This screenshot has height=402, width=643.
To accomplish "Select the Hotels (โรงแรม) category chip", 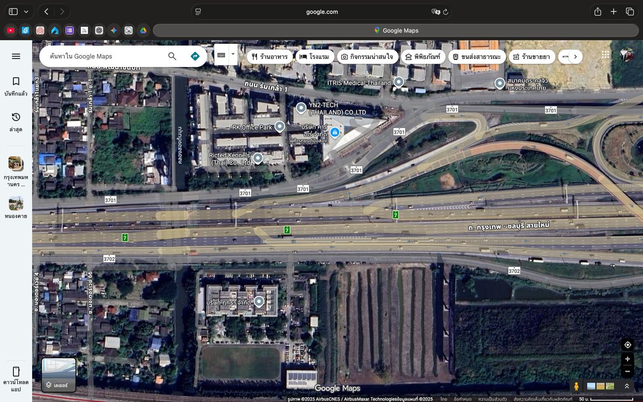I will click(x=315, y=57).
